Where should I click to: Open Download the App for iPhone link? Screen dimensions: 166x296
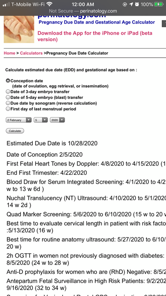(95, 36)
